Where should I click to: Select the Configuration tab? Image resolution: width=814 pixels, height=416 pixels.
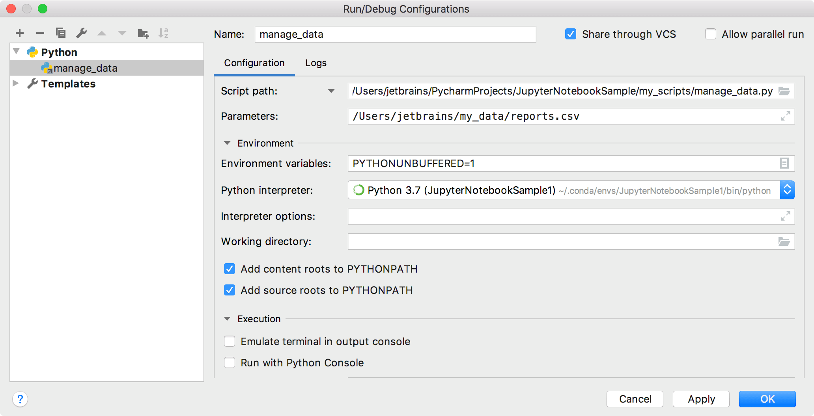coord(254,63)
